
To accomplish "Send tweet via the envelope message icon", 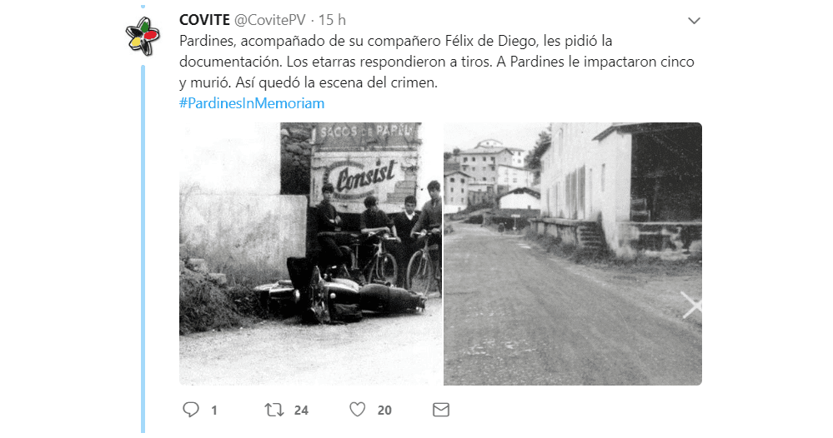I will pos(441,410).
